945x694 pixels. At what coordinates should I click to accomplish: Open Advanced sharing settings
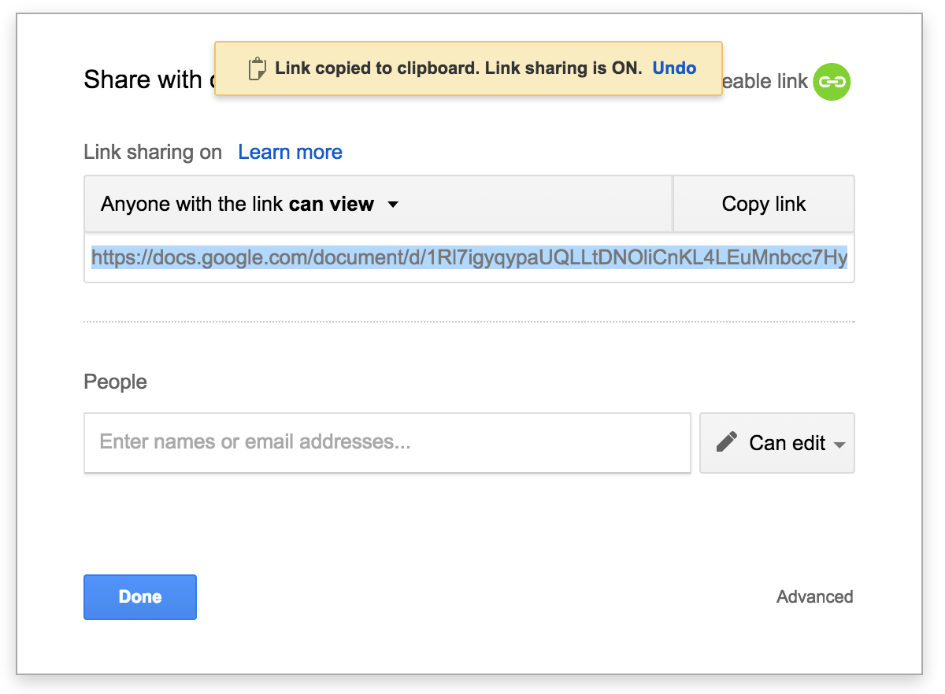[x=814, y=596]
